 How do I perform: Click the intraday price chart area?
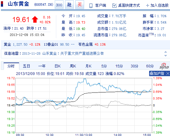(x=83, y=105)
